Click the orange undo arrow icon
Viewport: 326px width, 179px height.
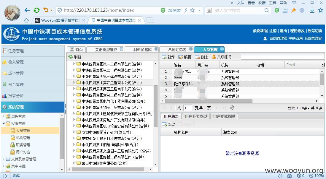point(46,10)
